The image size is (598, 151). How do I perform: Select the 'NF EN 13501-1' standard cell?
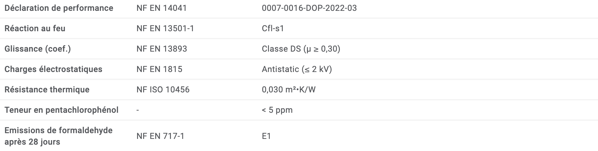[165, 28]
